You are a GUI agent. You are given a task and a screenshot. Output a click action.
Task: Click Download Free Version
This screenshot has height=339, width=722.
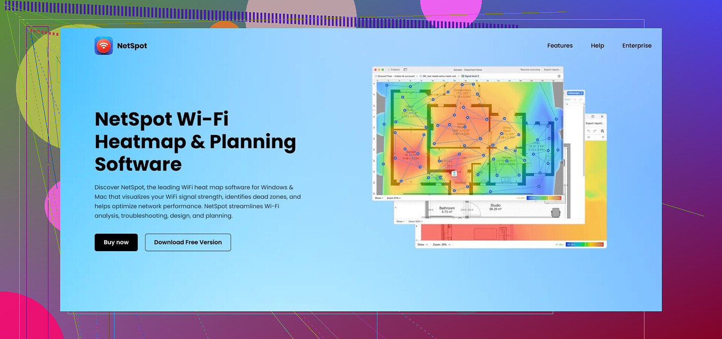[x=188, y=242]
